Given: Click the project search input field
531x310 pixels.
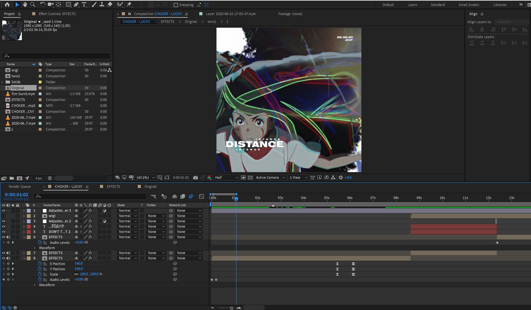Looking at the screenshot, I should 57,56.
